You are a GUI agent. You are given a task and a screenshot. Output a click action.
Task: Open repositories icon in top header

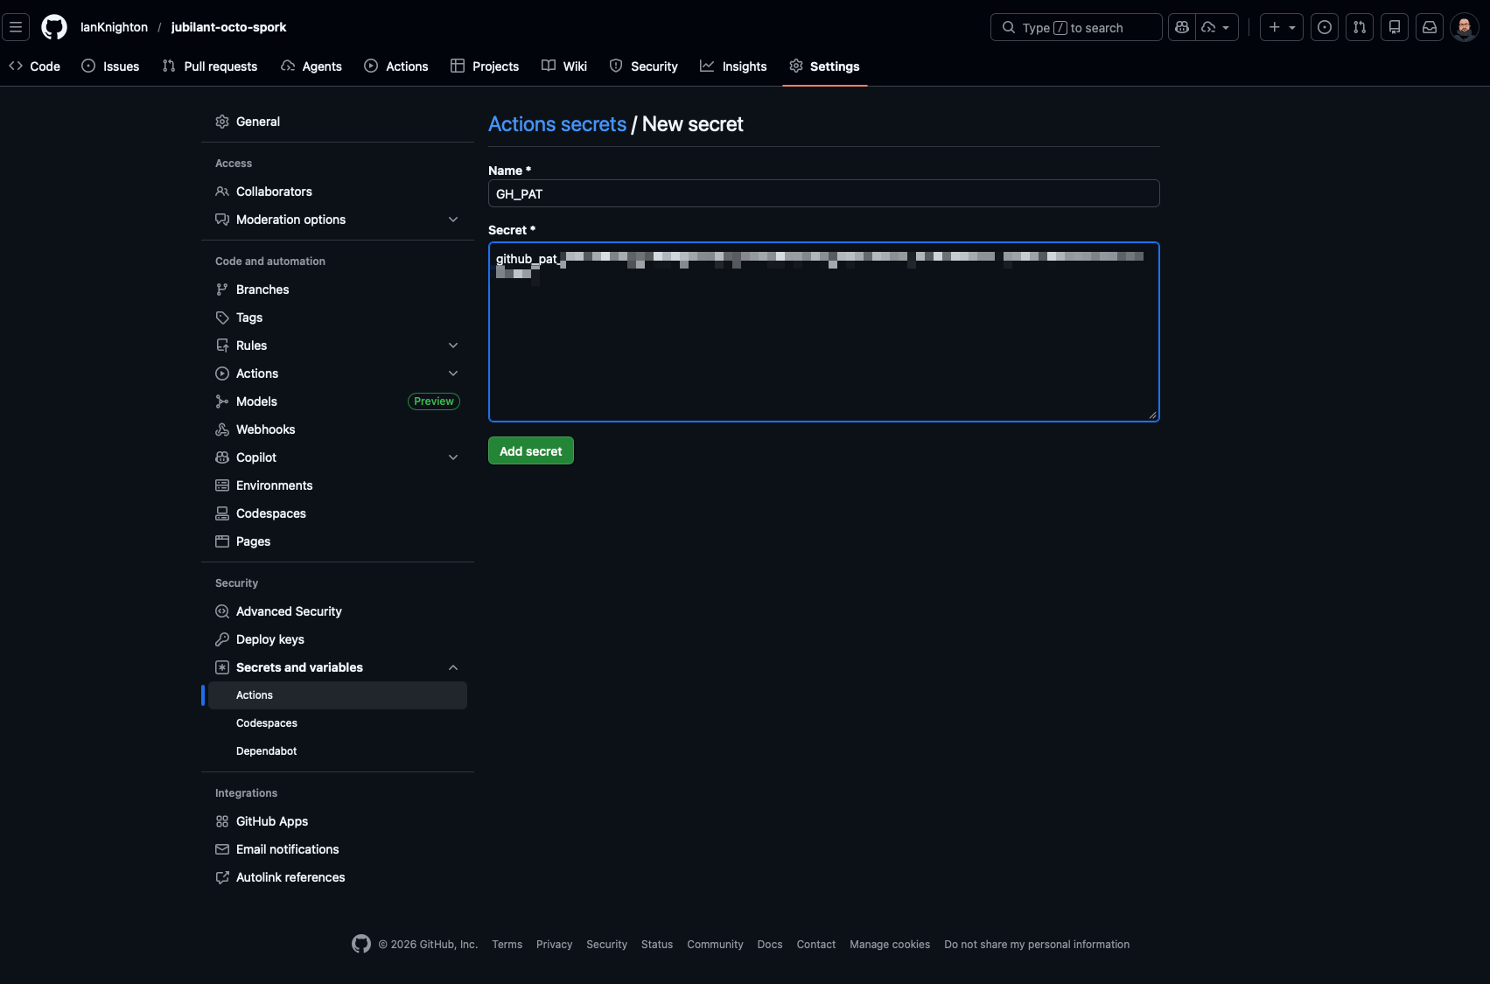[x=1395, y=27]
